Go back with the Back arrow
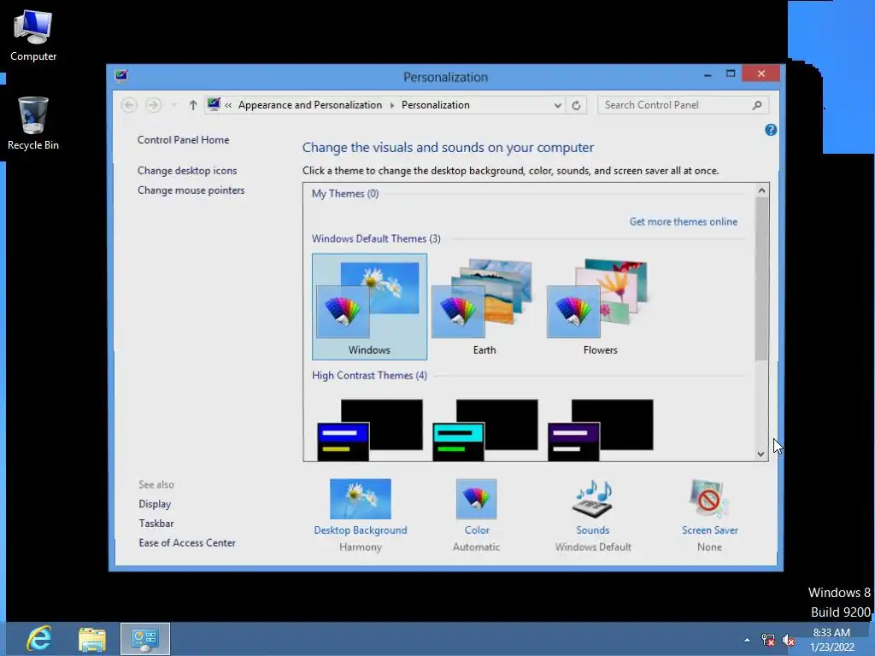 pyautogui.click(x=129, y=105)
